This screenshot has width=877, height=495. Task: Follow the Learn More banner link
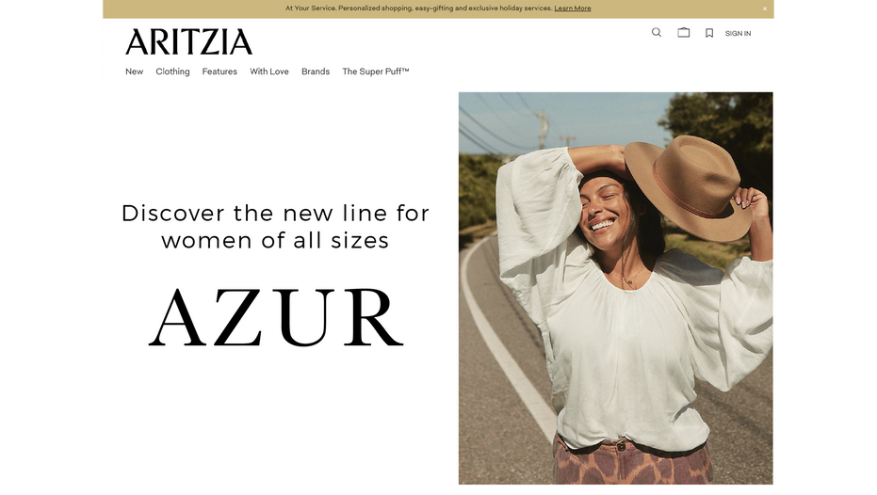572,8
